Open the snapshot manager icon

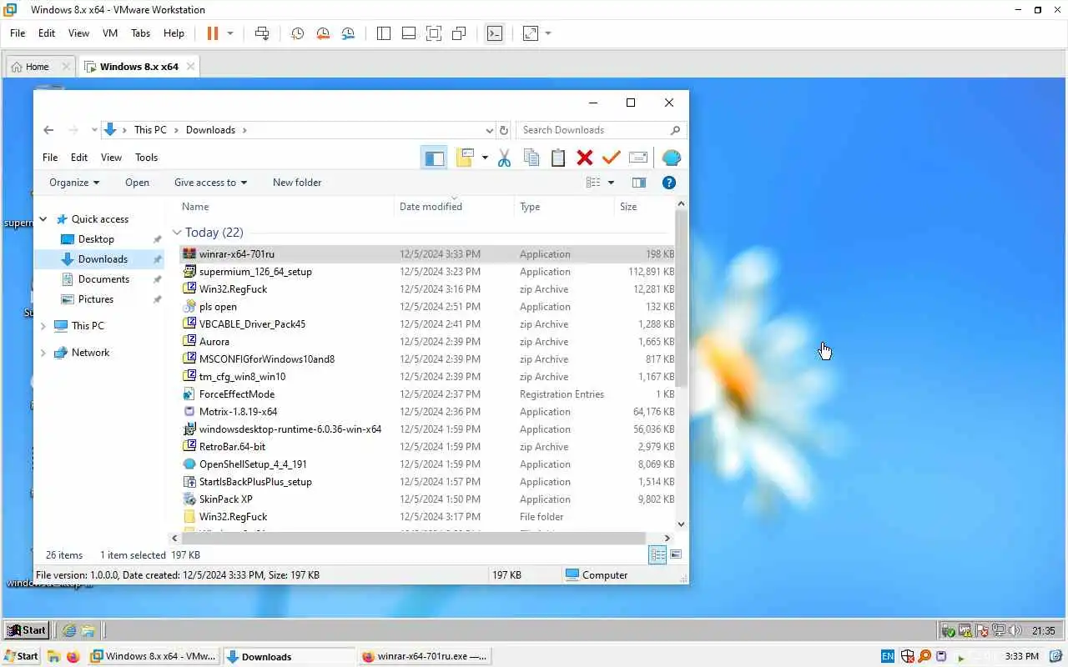click(348, 33)
